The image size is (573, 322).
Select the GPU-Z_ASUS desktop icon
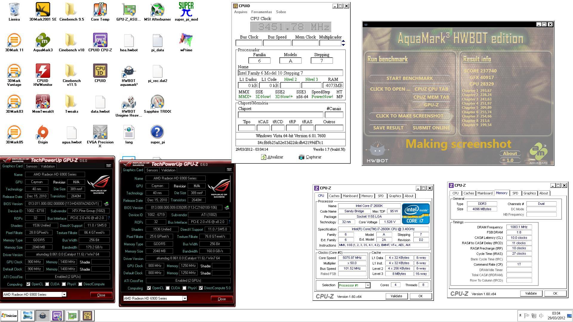tap(129, 12)
